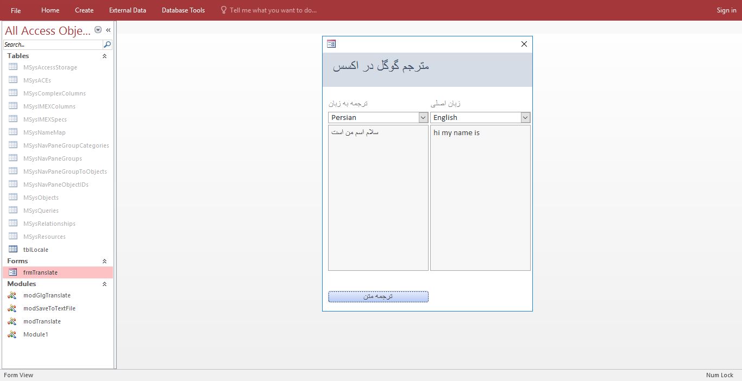Select the Module1 module icon
742x381 pixels.
12,334
